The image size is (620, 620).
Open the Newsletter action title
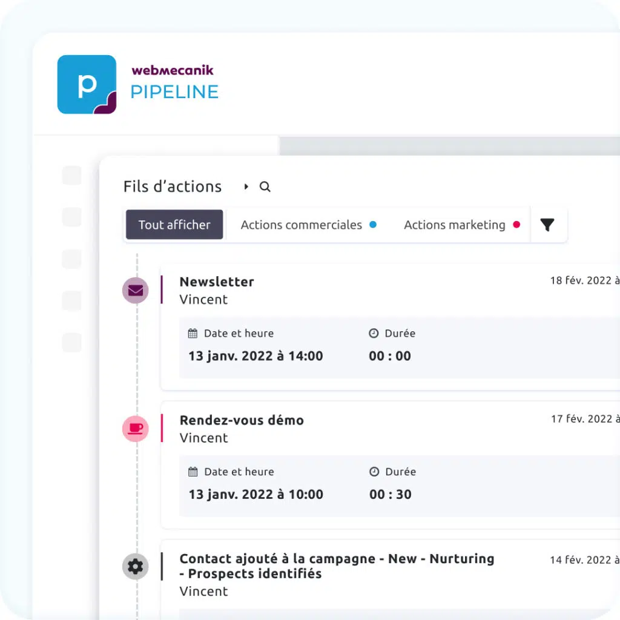coord(217,282)
